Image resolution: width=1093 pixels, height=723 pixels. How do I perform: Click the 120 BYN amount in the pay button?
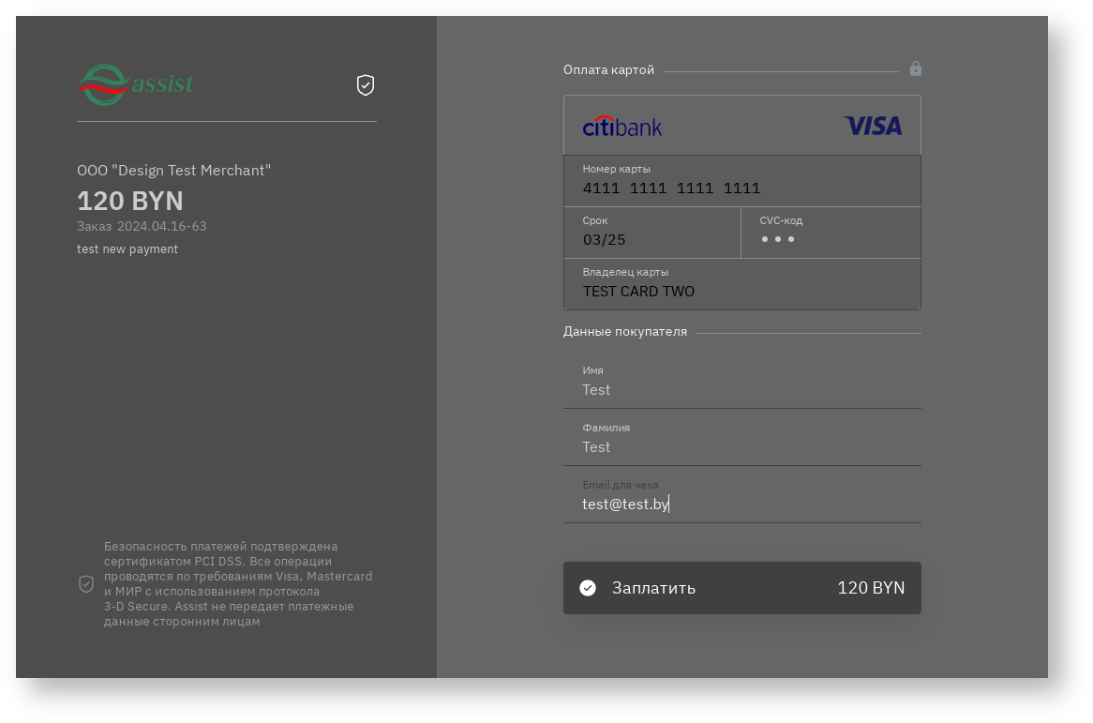pos(870,588)
